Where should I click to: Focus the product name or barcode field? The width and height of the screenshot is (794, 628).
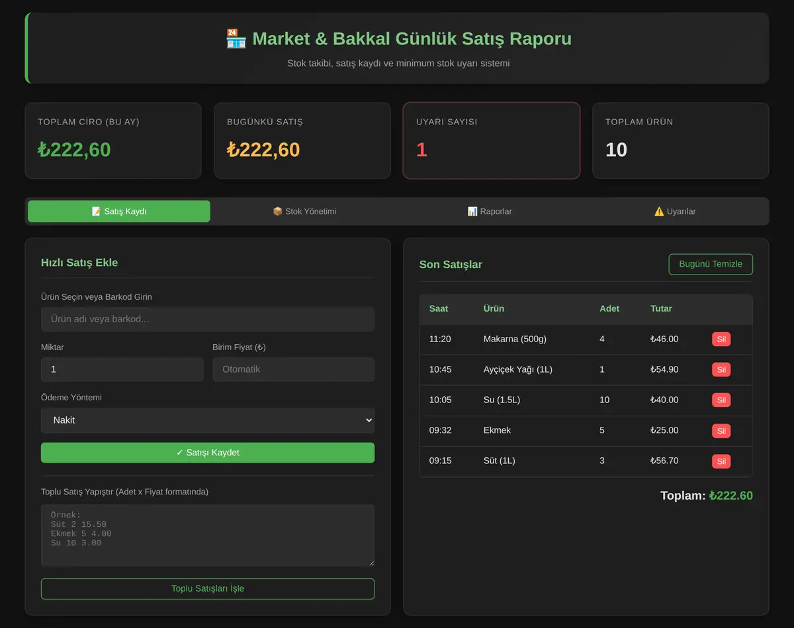(208, 319)
